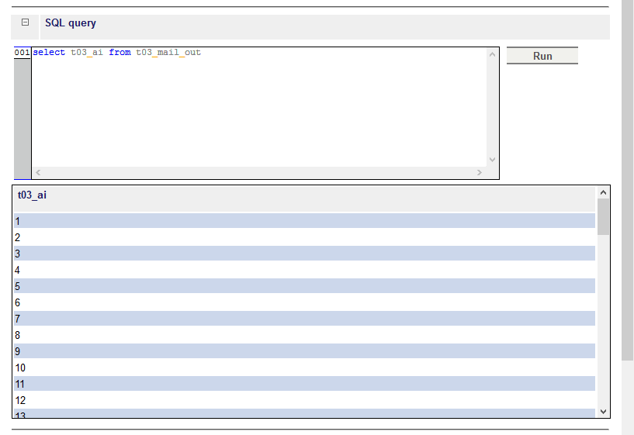Screen dimensions: 634x435
Task: Click the editor's scroll left arrow
Action: [x=38, y=172]
